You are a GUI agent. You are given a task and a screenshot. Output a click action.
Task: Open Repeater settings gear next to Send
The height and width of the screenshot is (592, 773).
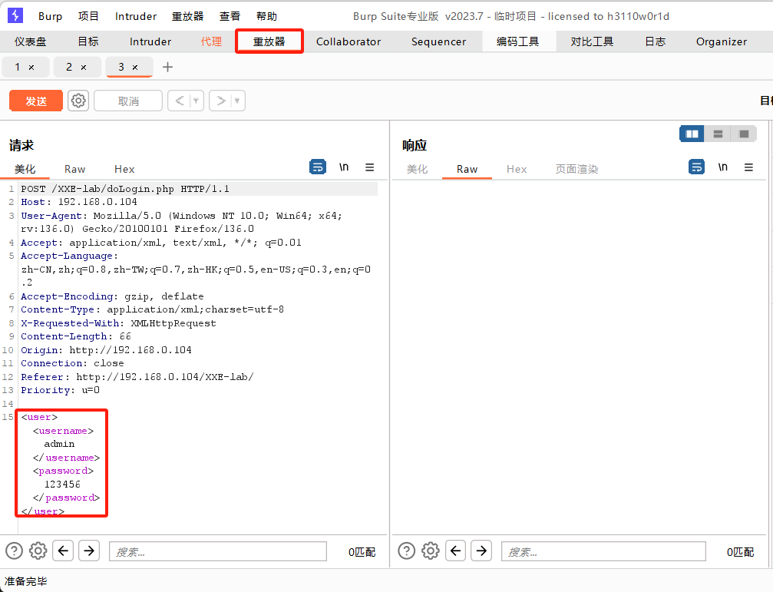78,101
